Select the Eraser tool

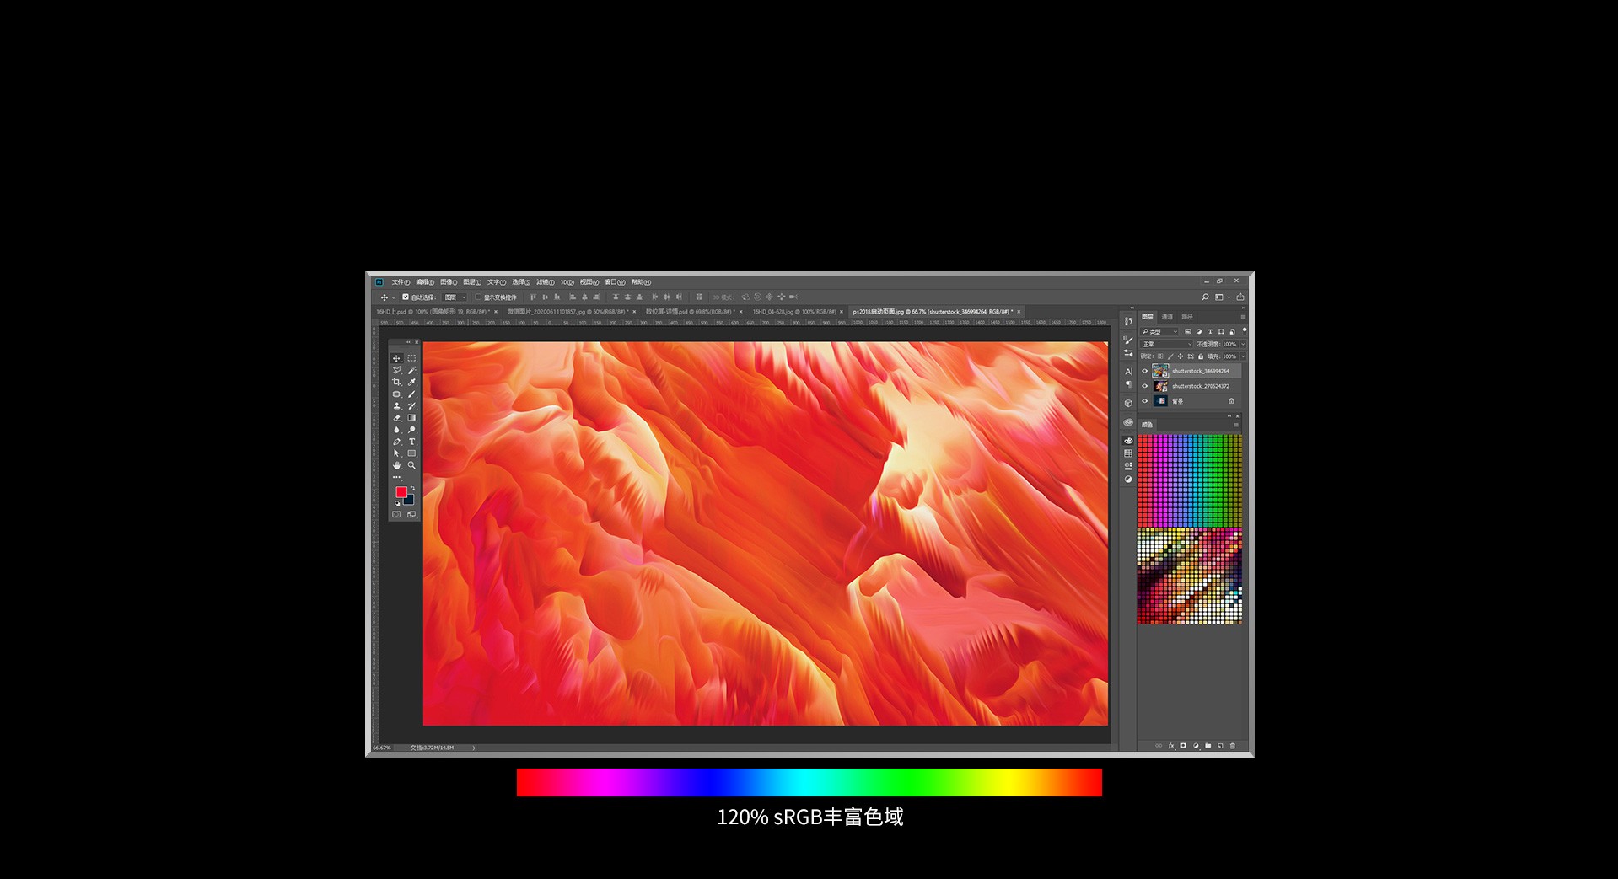396,417
